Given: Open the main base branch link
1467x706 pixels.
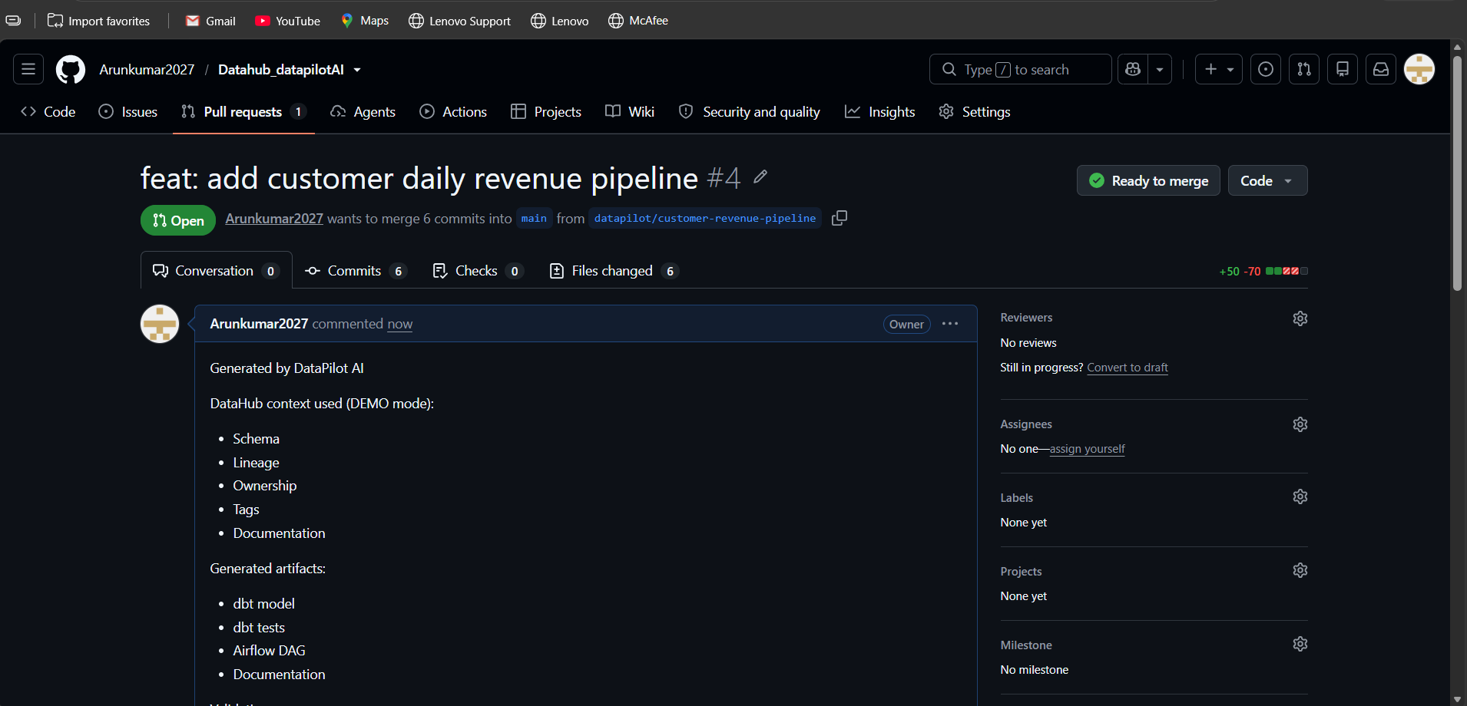Looking at the screenshot, I should (x=534, y=219).
